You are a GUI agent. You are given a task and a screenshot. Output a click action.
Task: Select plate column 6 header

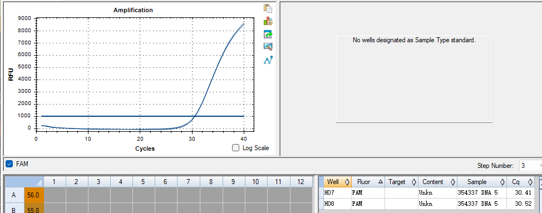[x=166, y=182]
